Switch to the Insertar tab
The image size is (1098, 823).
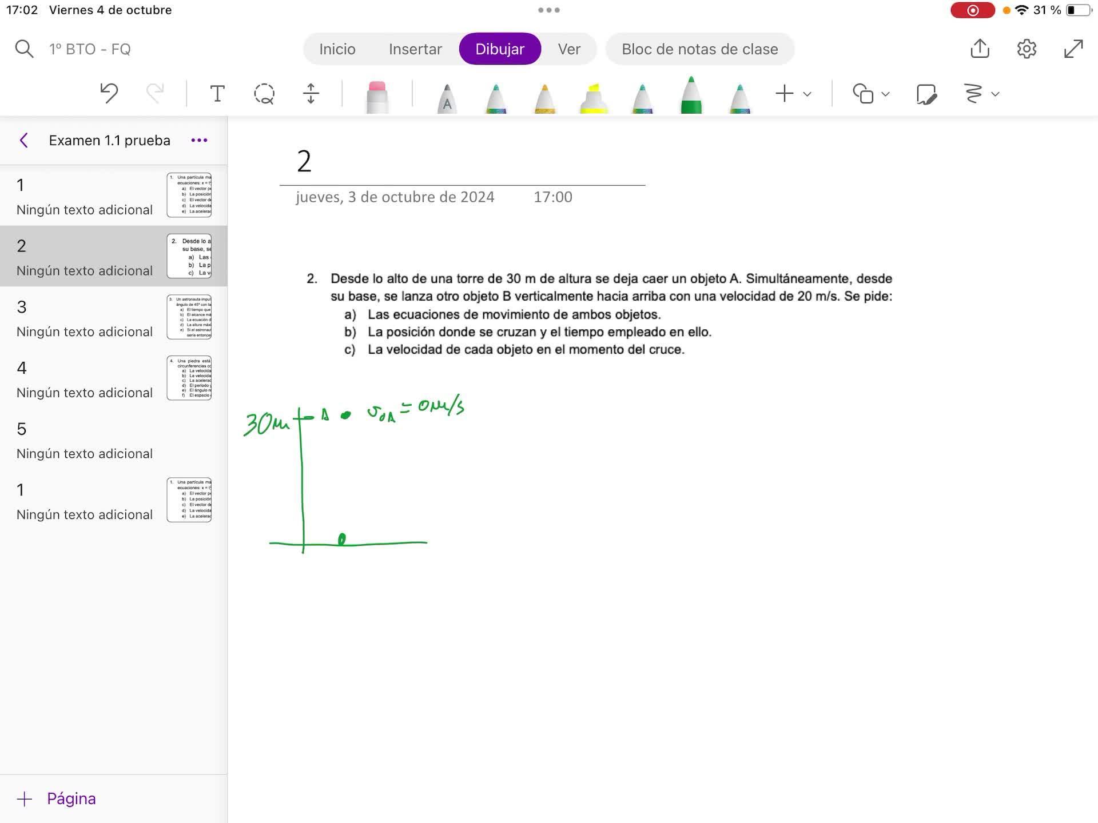point(415,49)
